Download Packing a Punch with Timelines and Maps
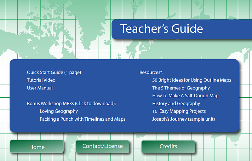 point(83,119)
